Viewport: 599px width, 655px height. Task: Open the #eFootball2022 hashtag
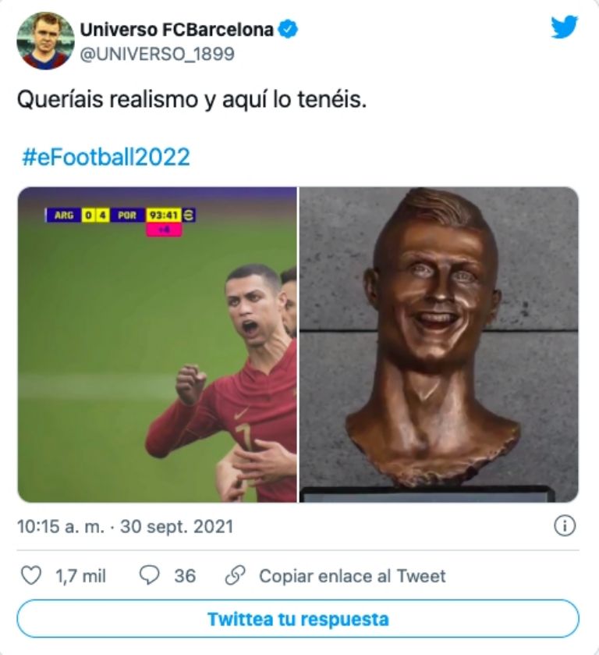[x=105, y=157]
